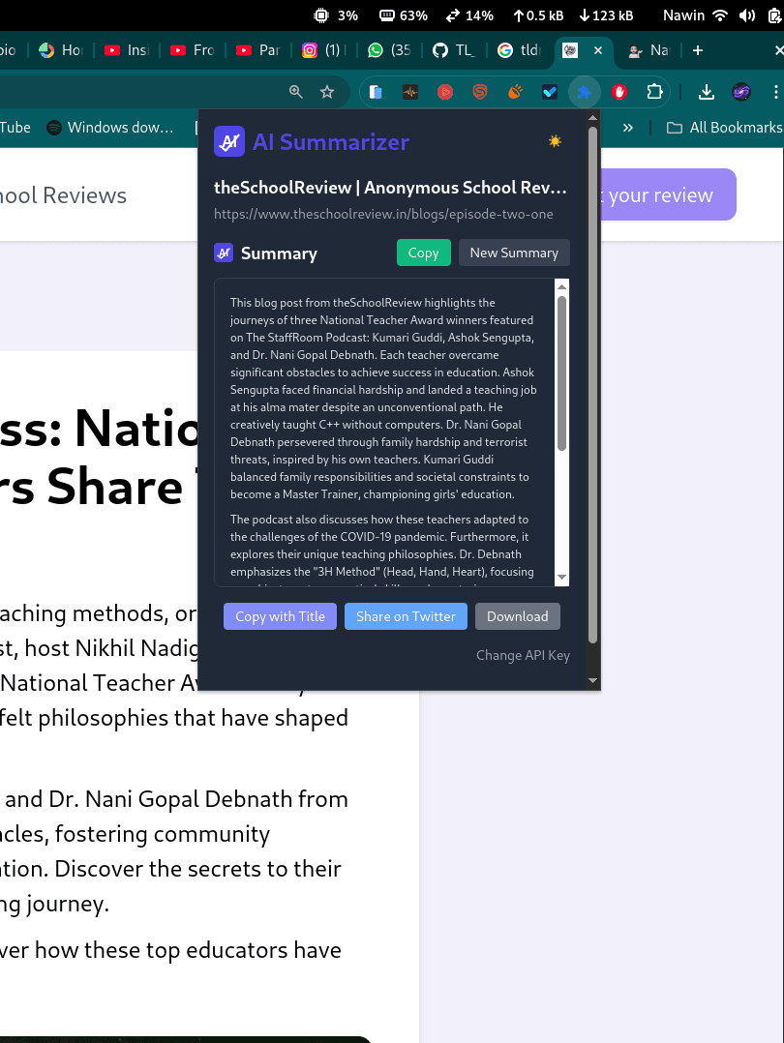Click the swap usage 14% indicator
Screen dimensions: 784x1043
point(469,15)
